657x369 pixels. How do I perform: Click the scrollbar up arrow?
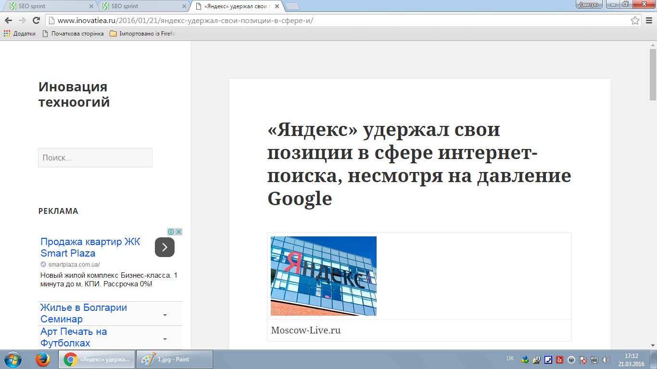click(653, 45)
